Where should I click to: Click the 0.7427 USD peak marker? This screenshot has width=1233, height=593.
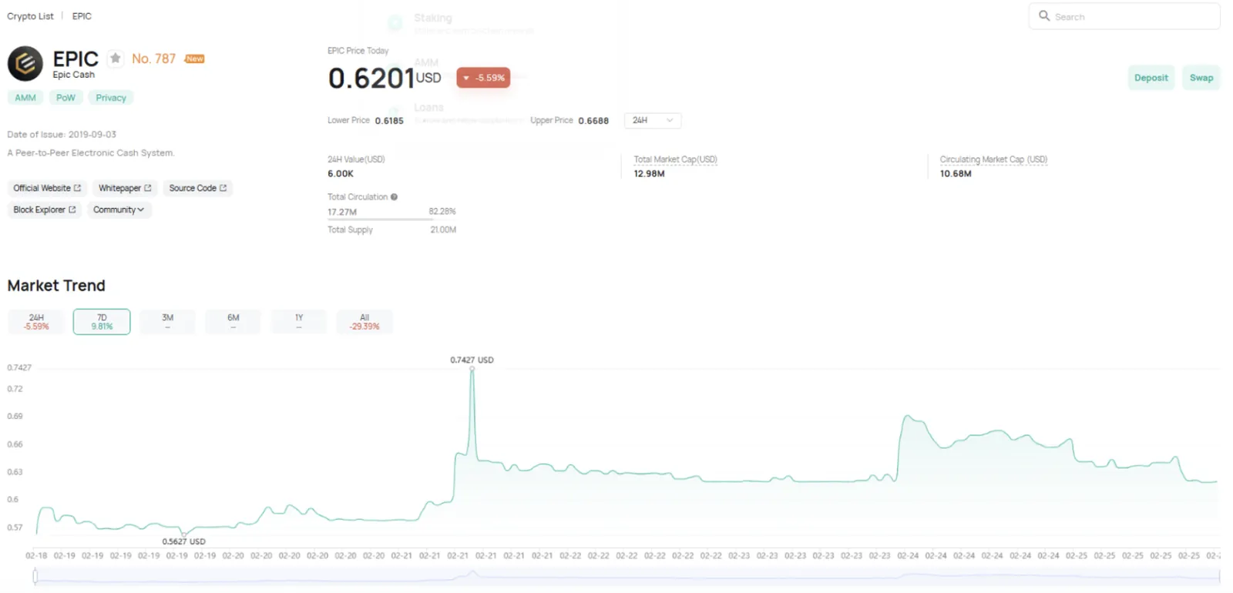click(472, 368)
